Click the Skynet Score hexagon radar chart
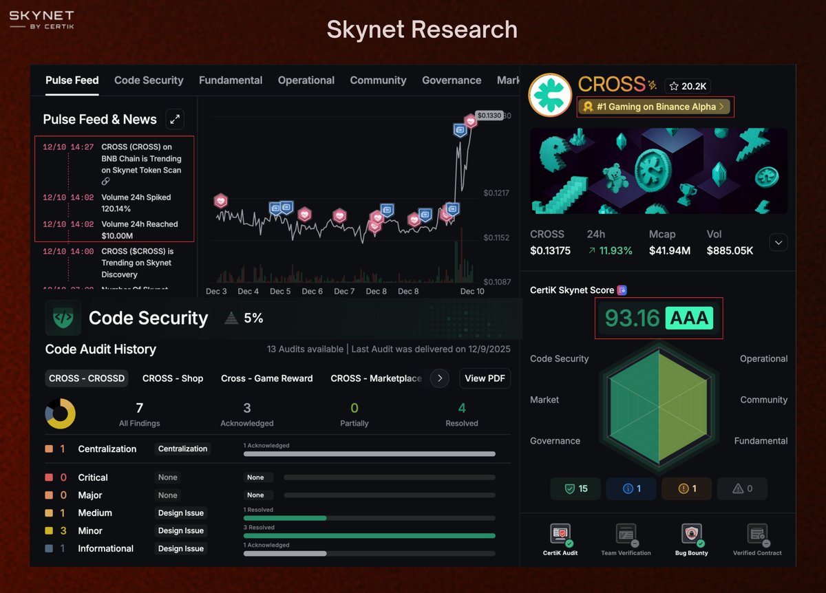 tap(659, 406)
